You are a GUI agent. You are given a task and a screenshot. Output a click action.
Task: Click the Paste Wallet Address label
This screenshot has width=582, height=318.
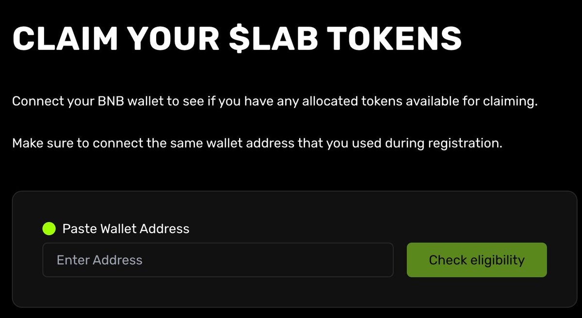[126, 228]
